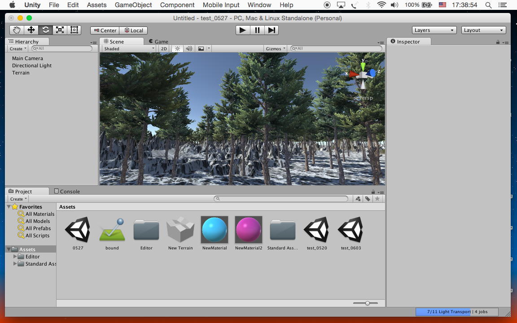Adjust the asset icon size slider
Viewport: 517px width, 323px height.
click(368, 303)
